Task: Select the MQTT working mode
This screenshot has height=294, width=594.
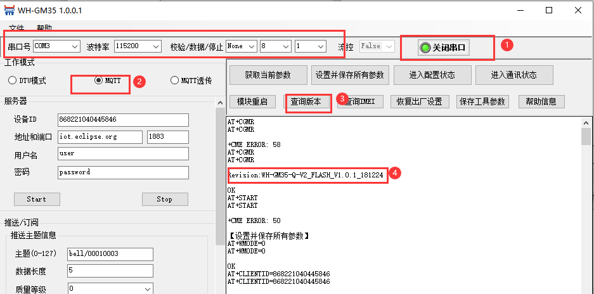Action: 98,80
